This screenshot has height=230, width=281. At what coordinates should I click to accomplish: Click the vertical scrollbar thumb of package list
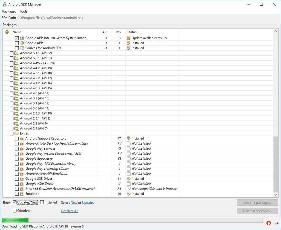pyautogui.click(x=275, y=164)
